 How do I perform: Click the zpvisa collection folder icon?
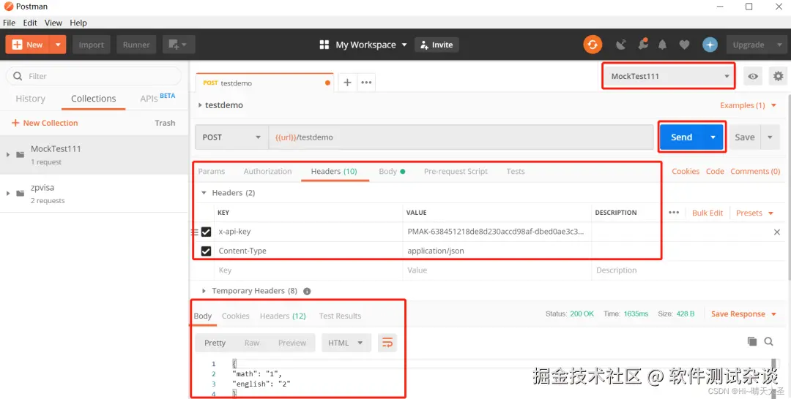(x=21, y=193)
